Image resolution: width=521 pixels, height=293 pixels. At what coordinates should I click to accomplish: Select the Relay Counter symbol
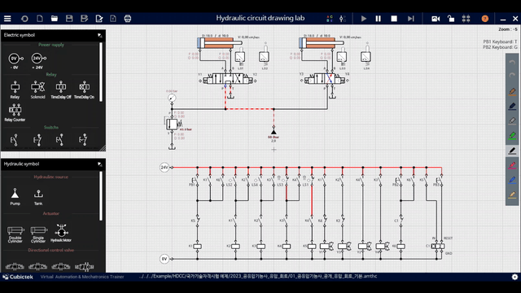pos(15,112)
